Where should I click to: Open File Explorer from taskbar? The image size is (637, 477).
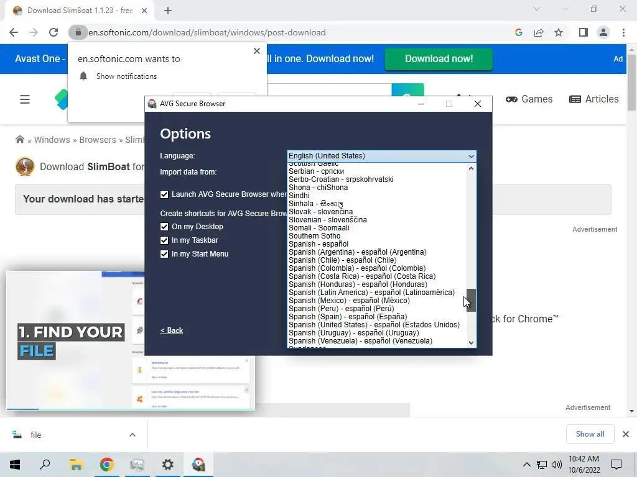coord(76,465)
